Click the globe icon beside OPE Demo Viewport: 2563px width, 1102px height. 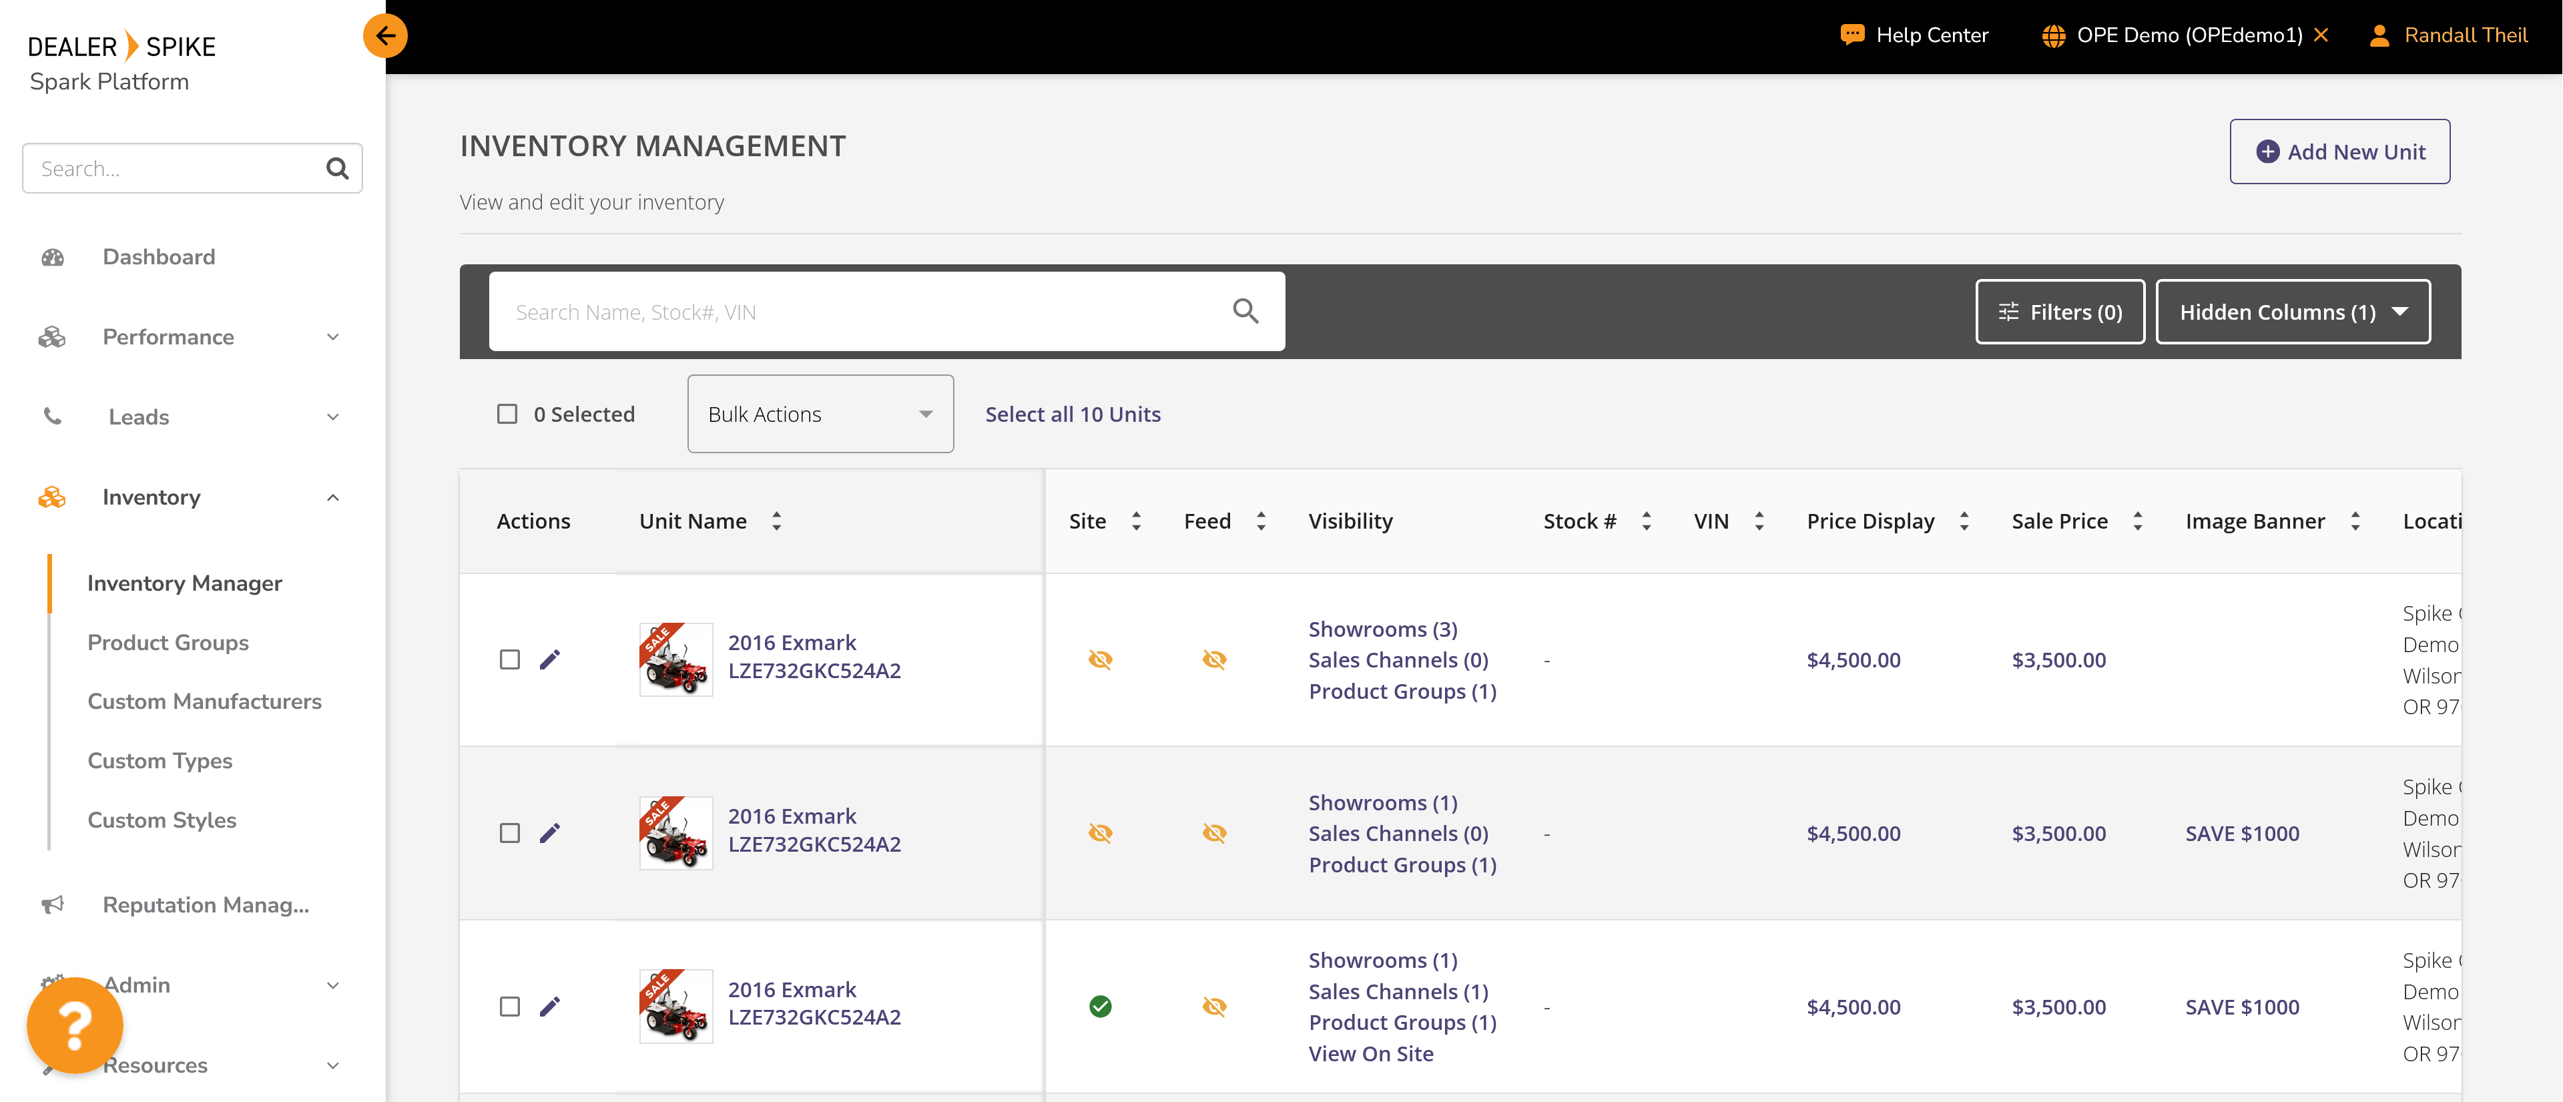click(2054, 36)
